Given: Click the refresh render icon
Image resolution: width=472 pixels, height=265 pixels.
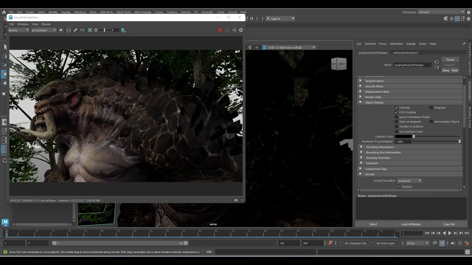Looking at the screenshot, I should (x=227, y=30).
